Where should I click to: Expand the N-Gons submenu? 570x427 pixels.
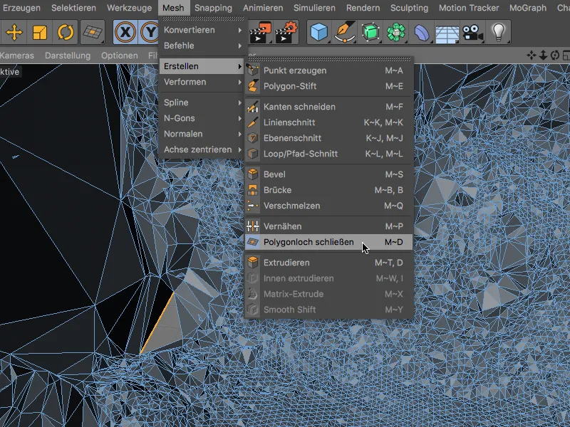(202, 118)
